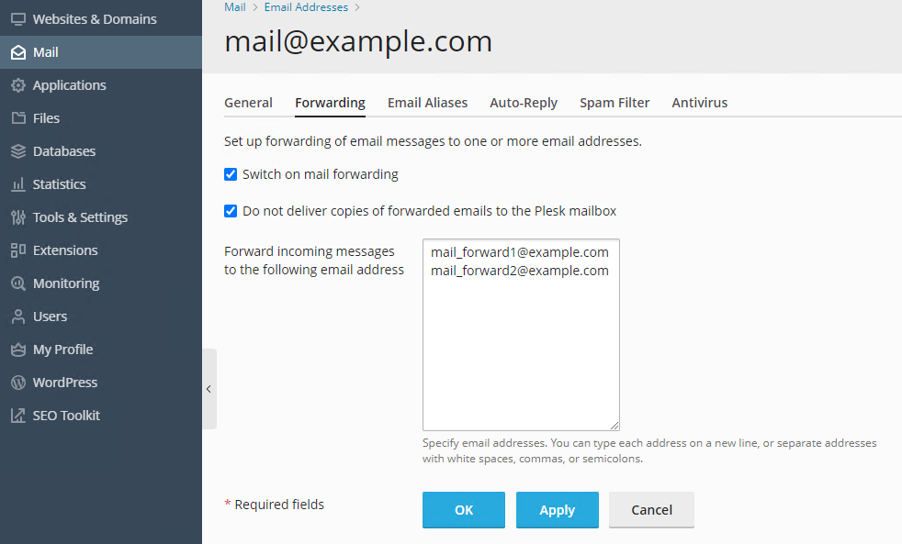This screenshot has height=544, width=902.
Task: Open the Monitoring panel
Action: tap(65, 283)
